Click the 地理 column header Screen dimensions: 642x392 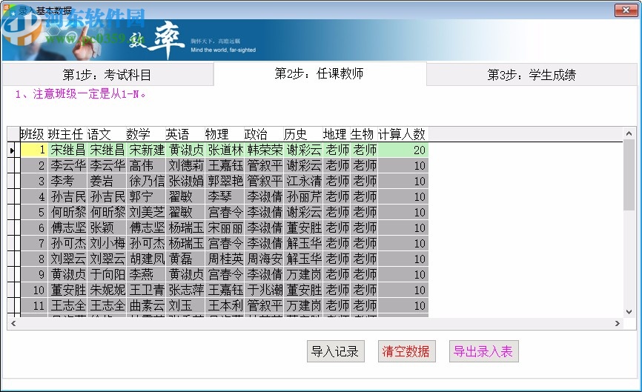click(x=337, y=134)
